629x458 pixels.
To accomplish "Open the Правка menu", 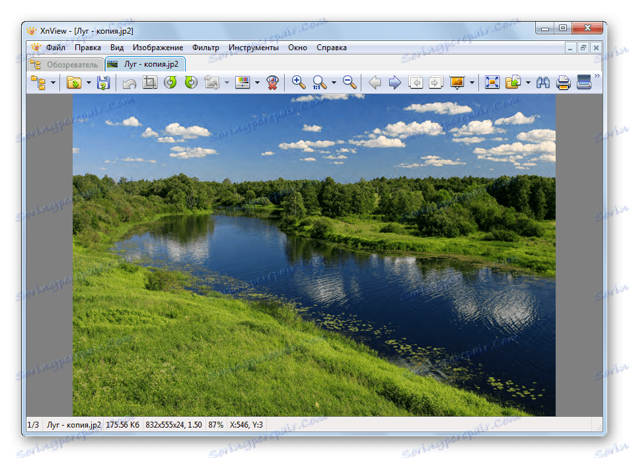I will (88, 48).
